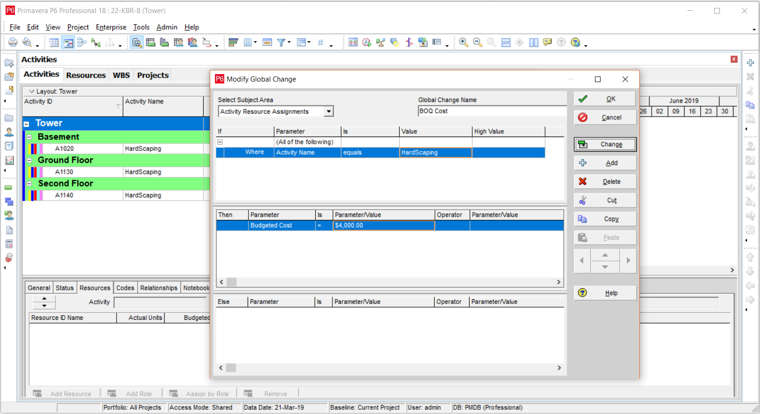Click the Projects folder icon in left sidebar
The image size is (760, 414).
[9, 118]
